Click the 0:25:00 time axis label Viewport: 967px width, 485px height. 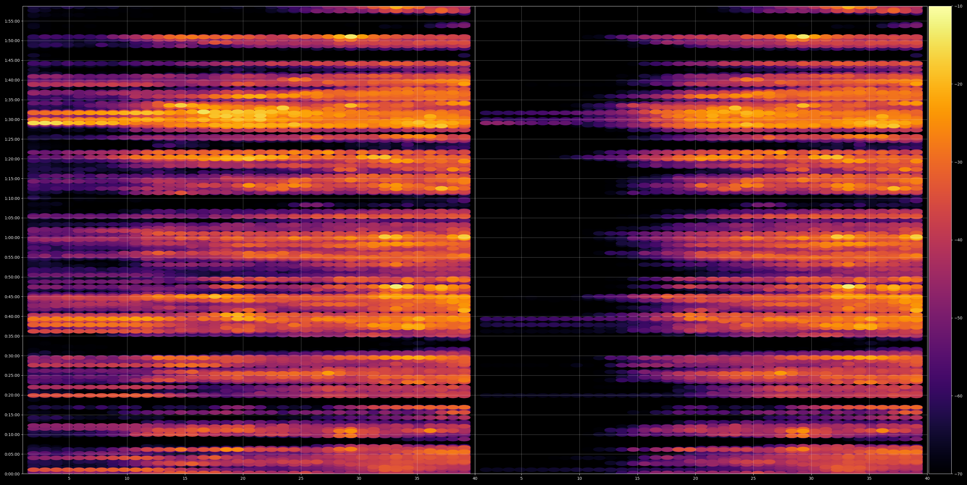(12, 375)
